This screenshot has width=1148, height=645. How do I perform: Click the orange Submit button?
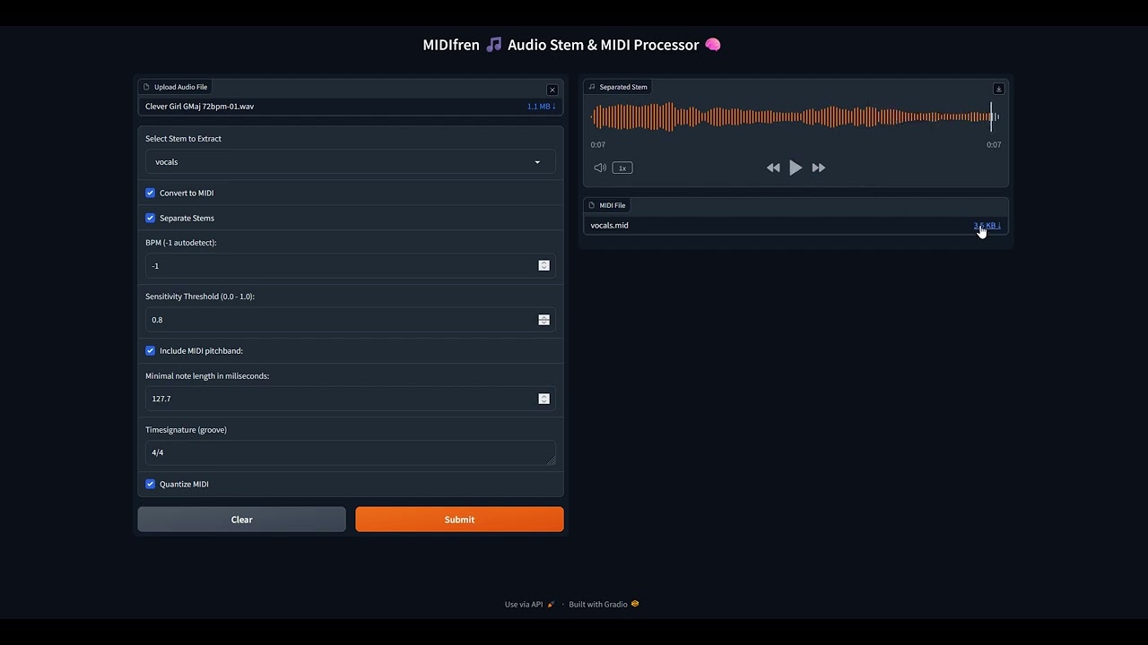pos(459,520)
